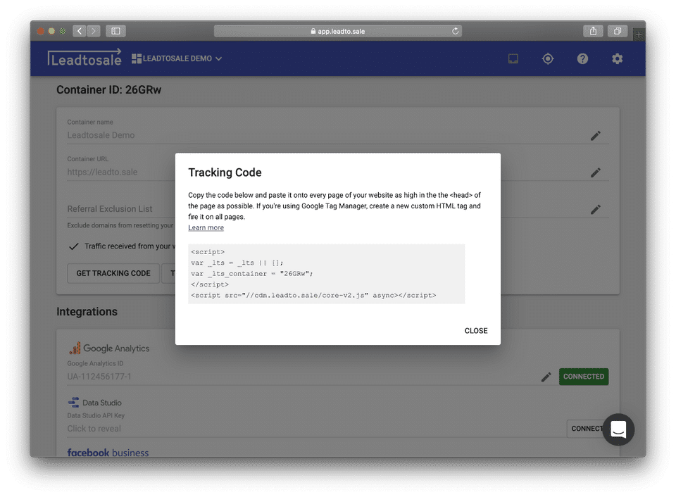Reveal the Data Studio API Key

(x=94, y=429)
